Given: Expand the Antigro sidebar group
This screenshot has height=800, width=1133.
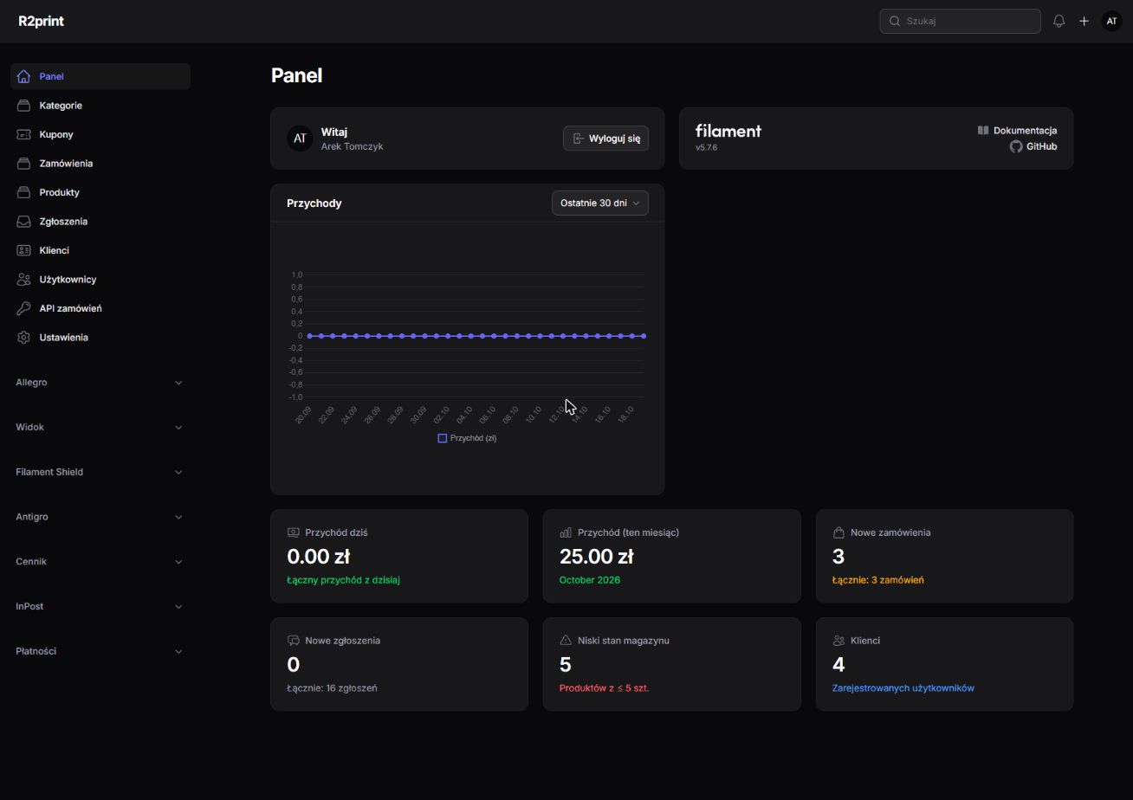Looking at the screenshot, I should [100, 517].
